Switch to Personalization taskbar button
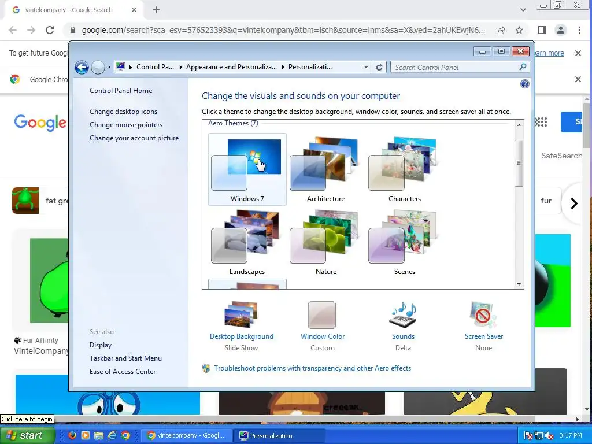 279,436
